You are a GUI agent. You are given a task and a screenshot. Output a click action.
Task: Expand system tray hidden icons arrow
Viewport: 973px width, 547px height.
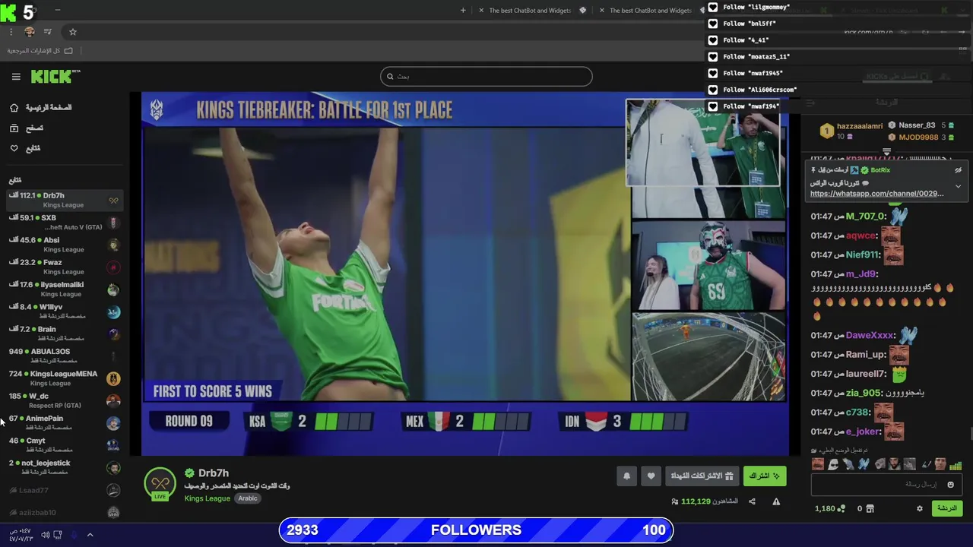(90, 535)
